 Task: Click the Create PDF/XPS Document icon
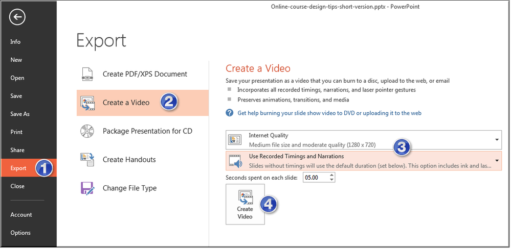[87, 74]
